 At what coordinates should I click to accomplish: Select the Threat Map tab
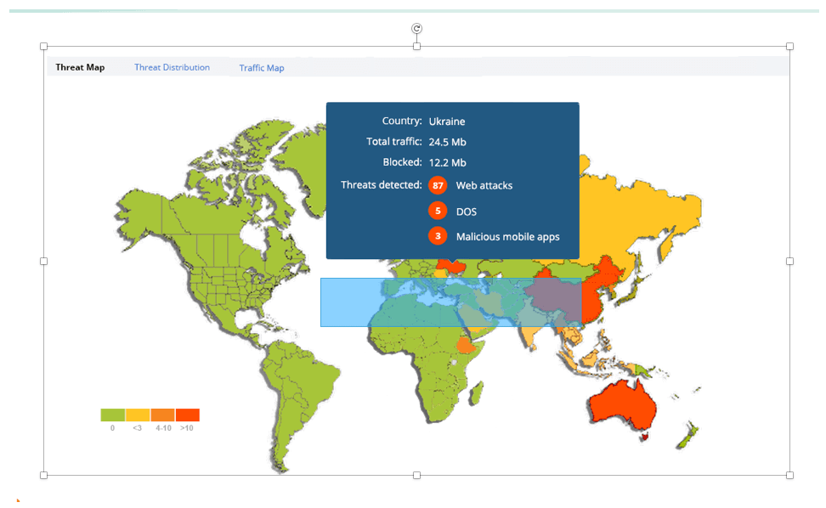[x=80, y=67]
